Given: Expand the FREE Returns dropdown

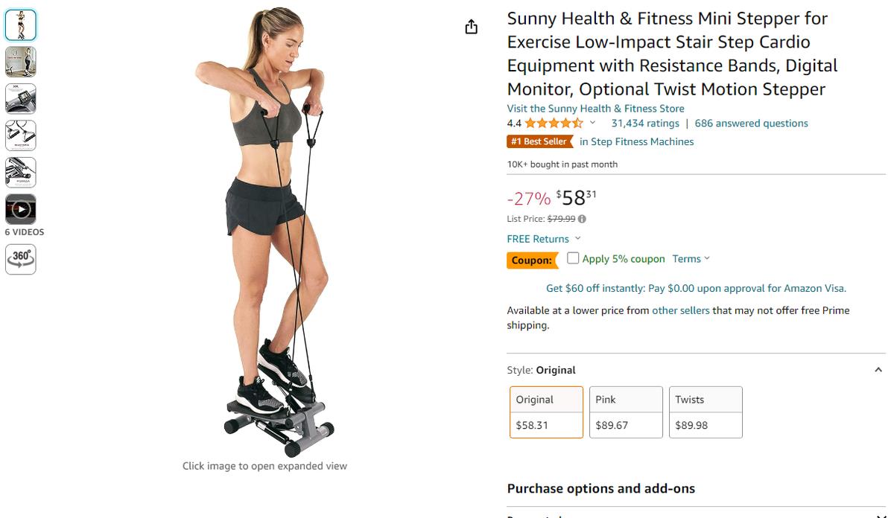Looking at the screenshot, I should pos(577,239).
